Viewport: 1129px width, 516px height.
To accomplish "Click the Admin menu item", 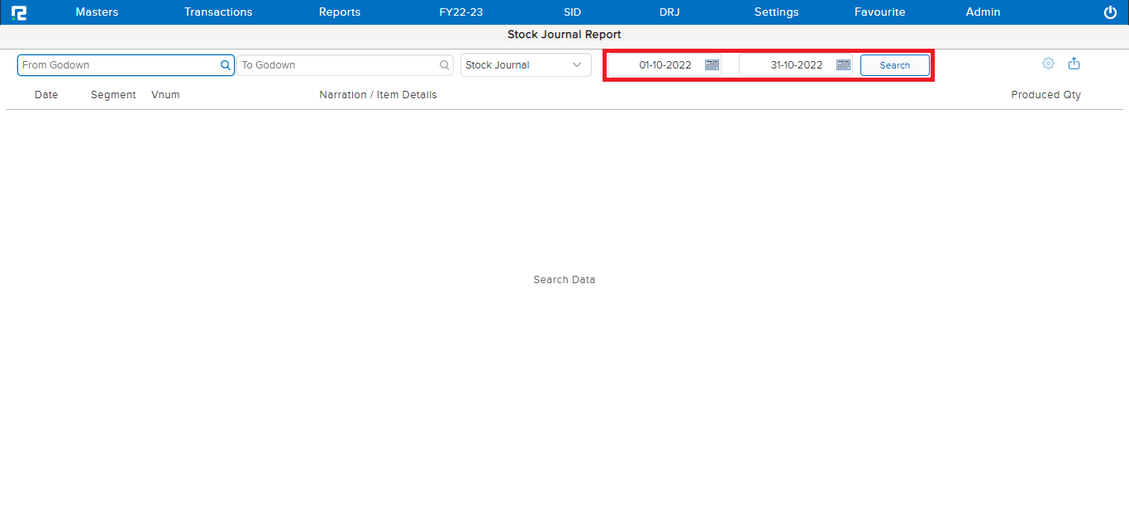I will (983, 12).
